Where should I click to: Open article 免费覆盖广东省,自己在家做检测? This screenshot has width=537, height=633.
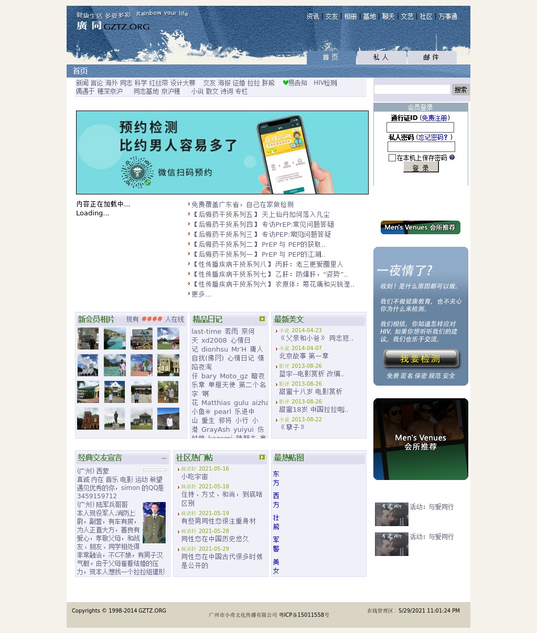click(242, 204)
